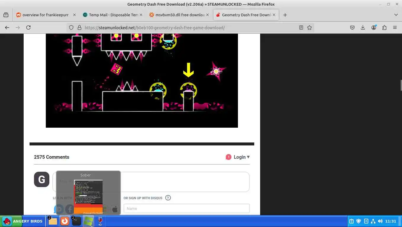
Task: Open the Wine glass taskbar icon
Action: click(100, 221)
